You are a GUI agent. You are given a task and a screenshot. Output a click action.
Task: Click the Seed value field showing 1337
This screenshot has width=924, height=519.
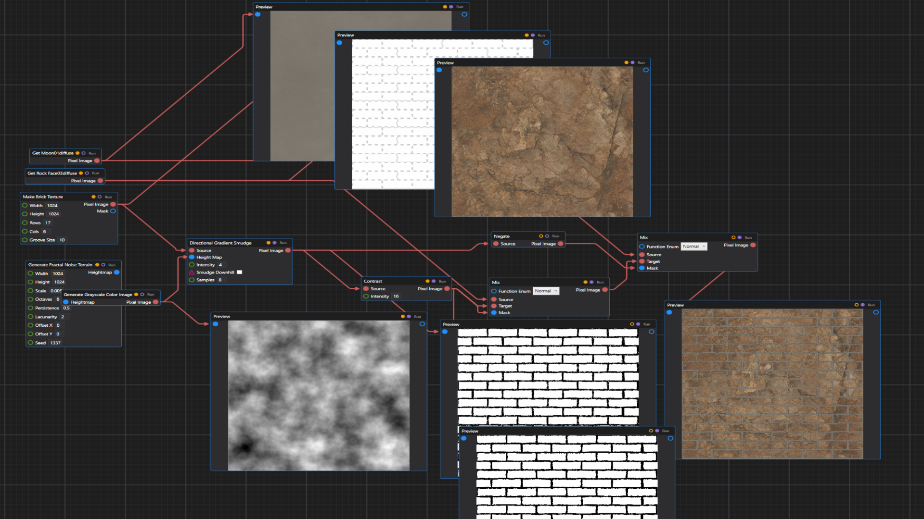point(55,343)
